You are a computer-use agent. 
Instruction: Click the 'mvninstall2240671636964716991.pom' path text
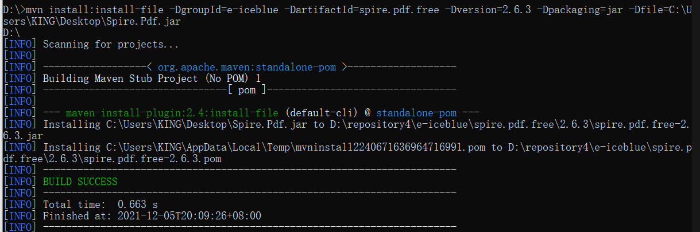click(x=390, y=147)
